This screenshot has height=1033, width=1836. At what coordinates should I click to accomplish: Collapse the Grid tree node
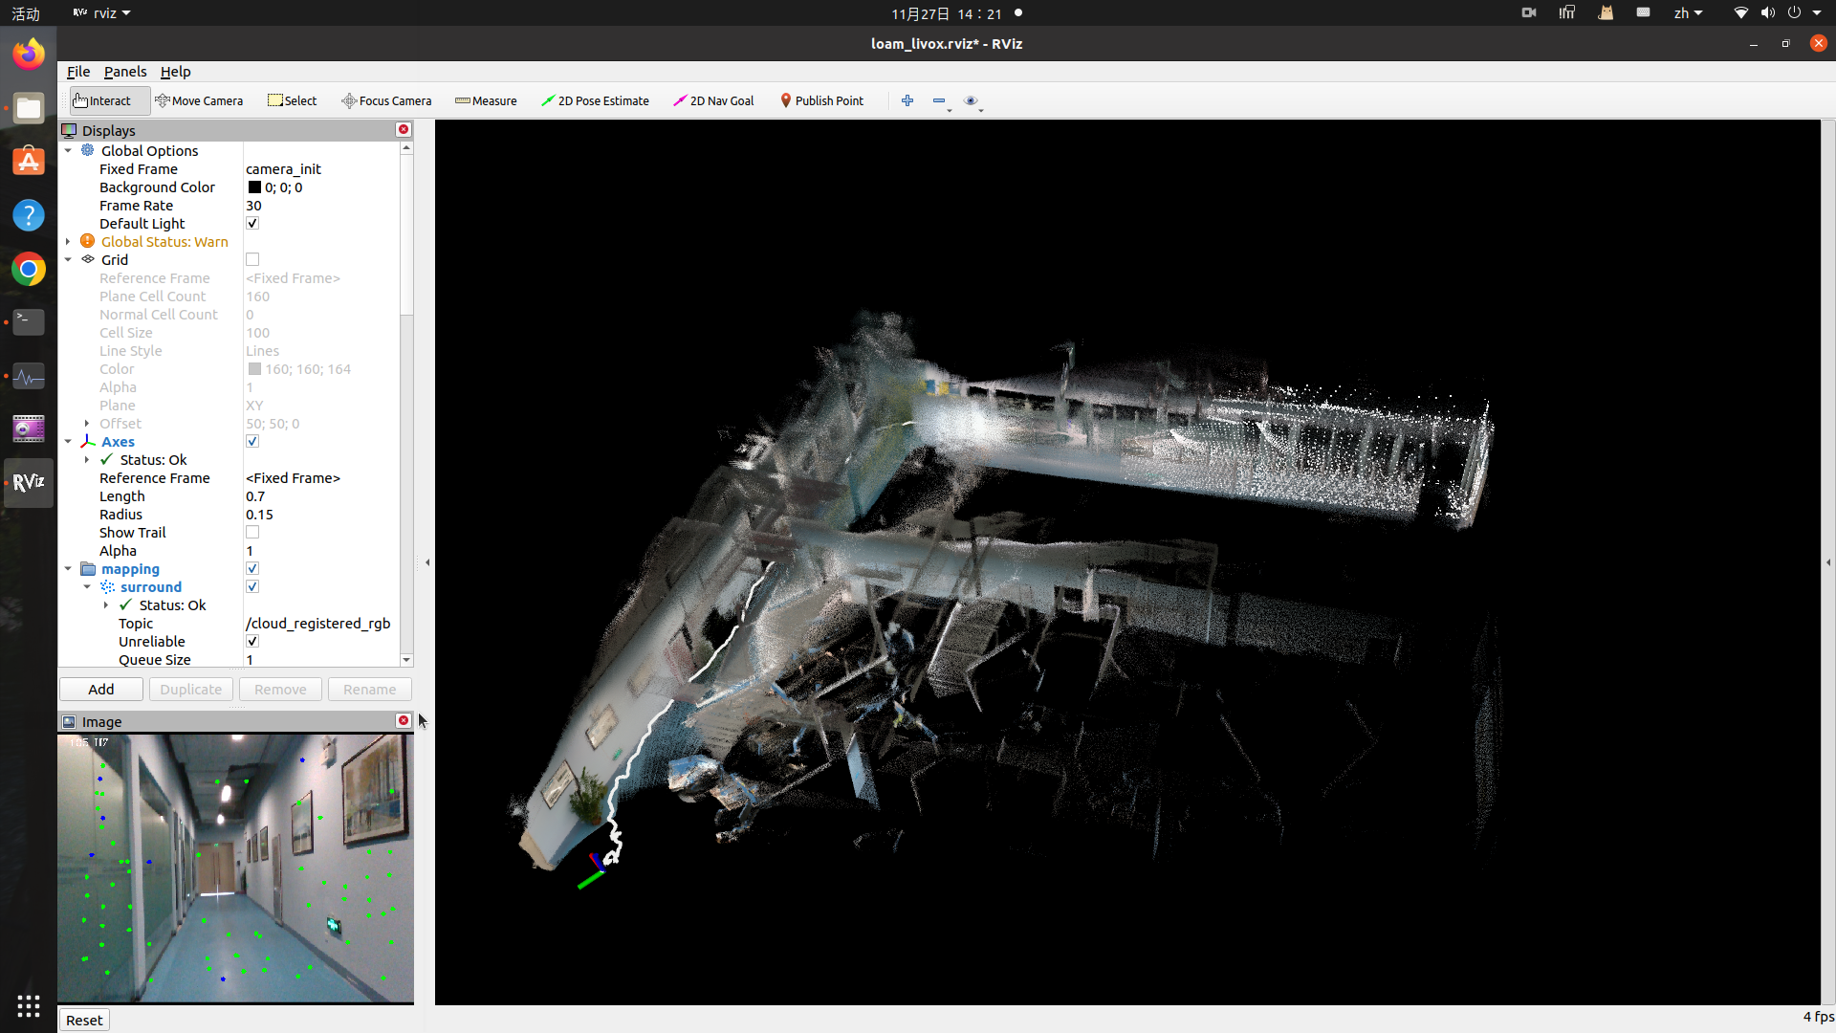(68, 259)
